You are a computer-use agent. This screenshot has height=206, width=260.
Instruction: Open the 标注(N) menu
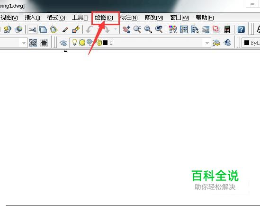click(x=128, y=18)
